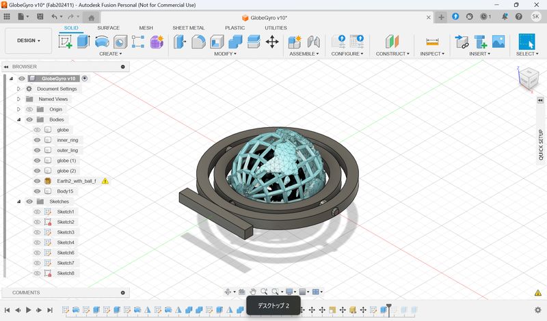Toggle the Origin folder visibility
This screenshot has width=547, height=321.
(x=29, y=109)
